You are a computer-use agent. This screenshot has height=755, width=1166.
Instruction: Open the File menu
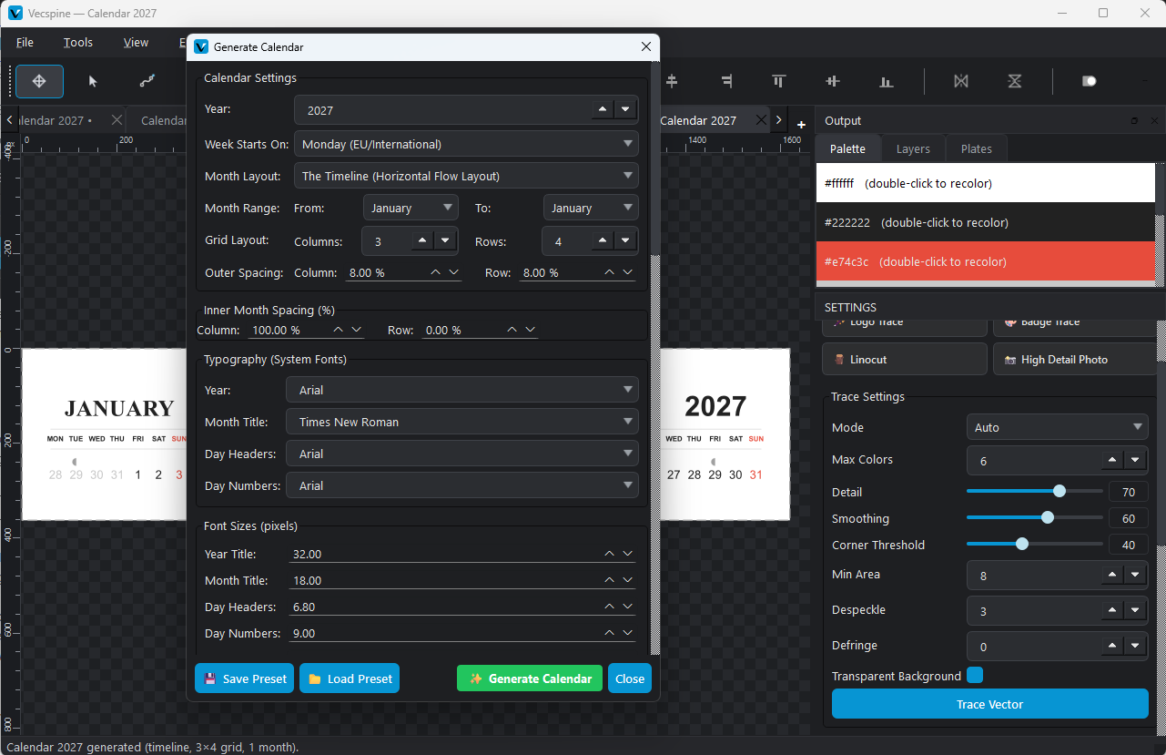coord(25,42)
